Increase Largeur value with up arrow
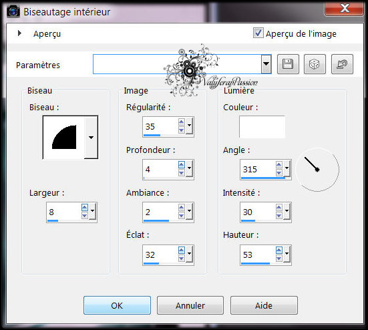Screen dimensions: 368x330 [x=85, y=208]
